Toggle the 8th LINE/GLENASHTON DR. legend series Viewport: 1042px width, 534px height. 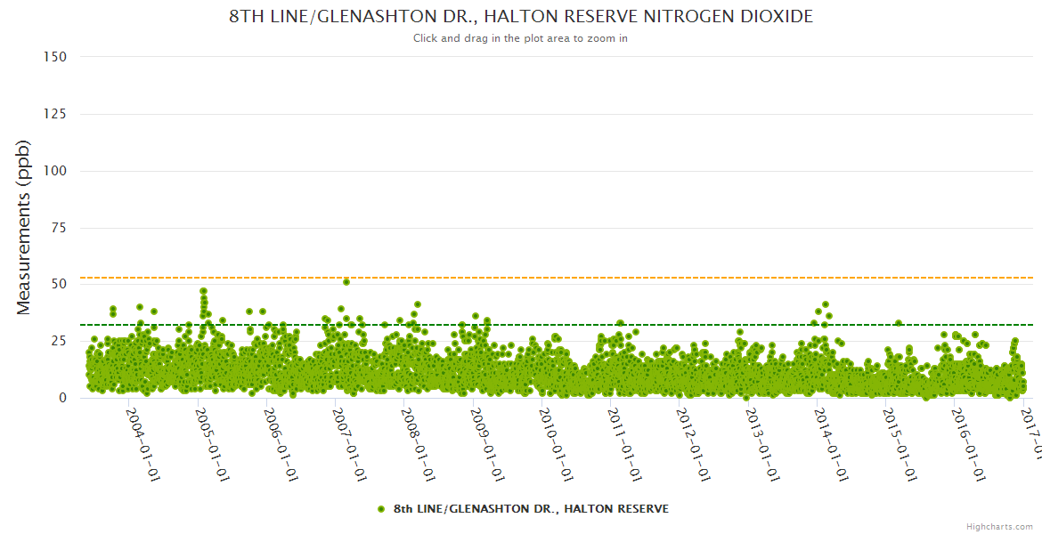[x=530, y=509]
